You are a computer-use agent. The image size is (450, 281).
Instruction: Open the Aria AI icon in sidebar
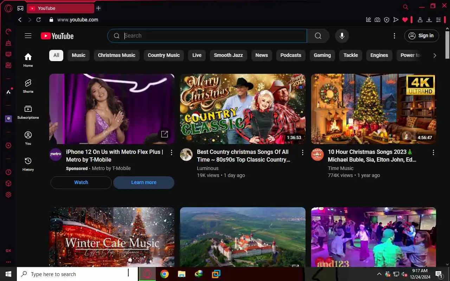(8, 92)
